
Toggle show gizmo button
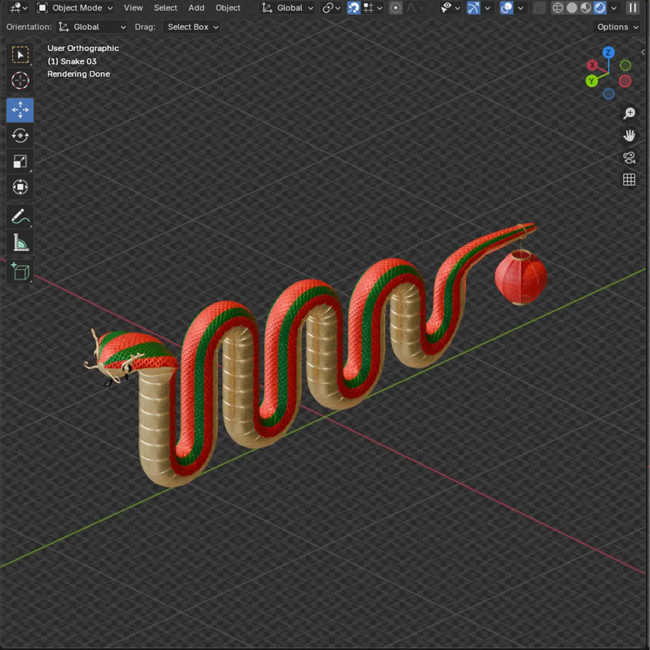(x=473, y=8)
